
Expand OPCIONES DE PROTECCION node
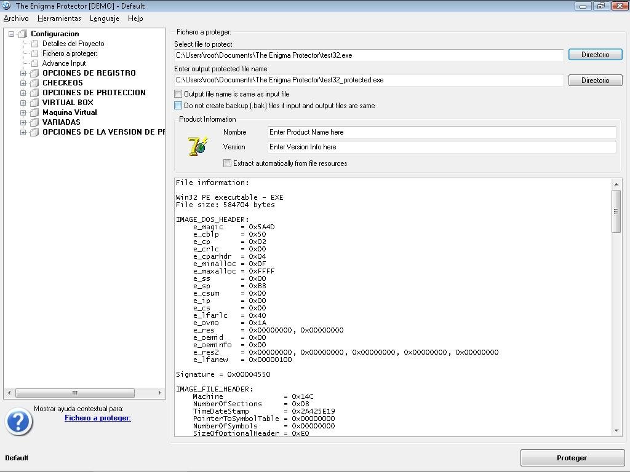click(23, 93)
